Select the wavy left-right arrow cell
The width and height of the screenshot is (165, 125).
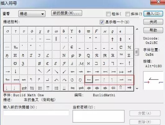point(16,80)
